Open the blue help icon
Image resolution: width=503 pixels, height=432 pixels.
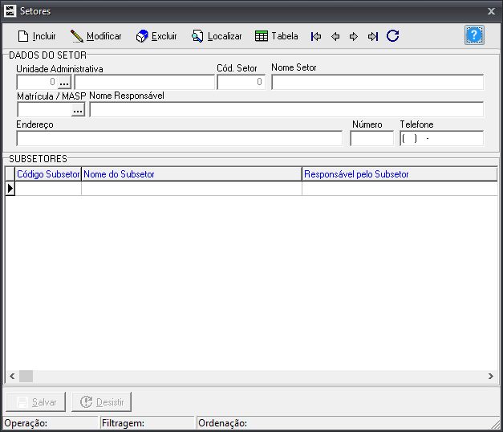(x=474, y=35)
